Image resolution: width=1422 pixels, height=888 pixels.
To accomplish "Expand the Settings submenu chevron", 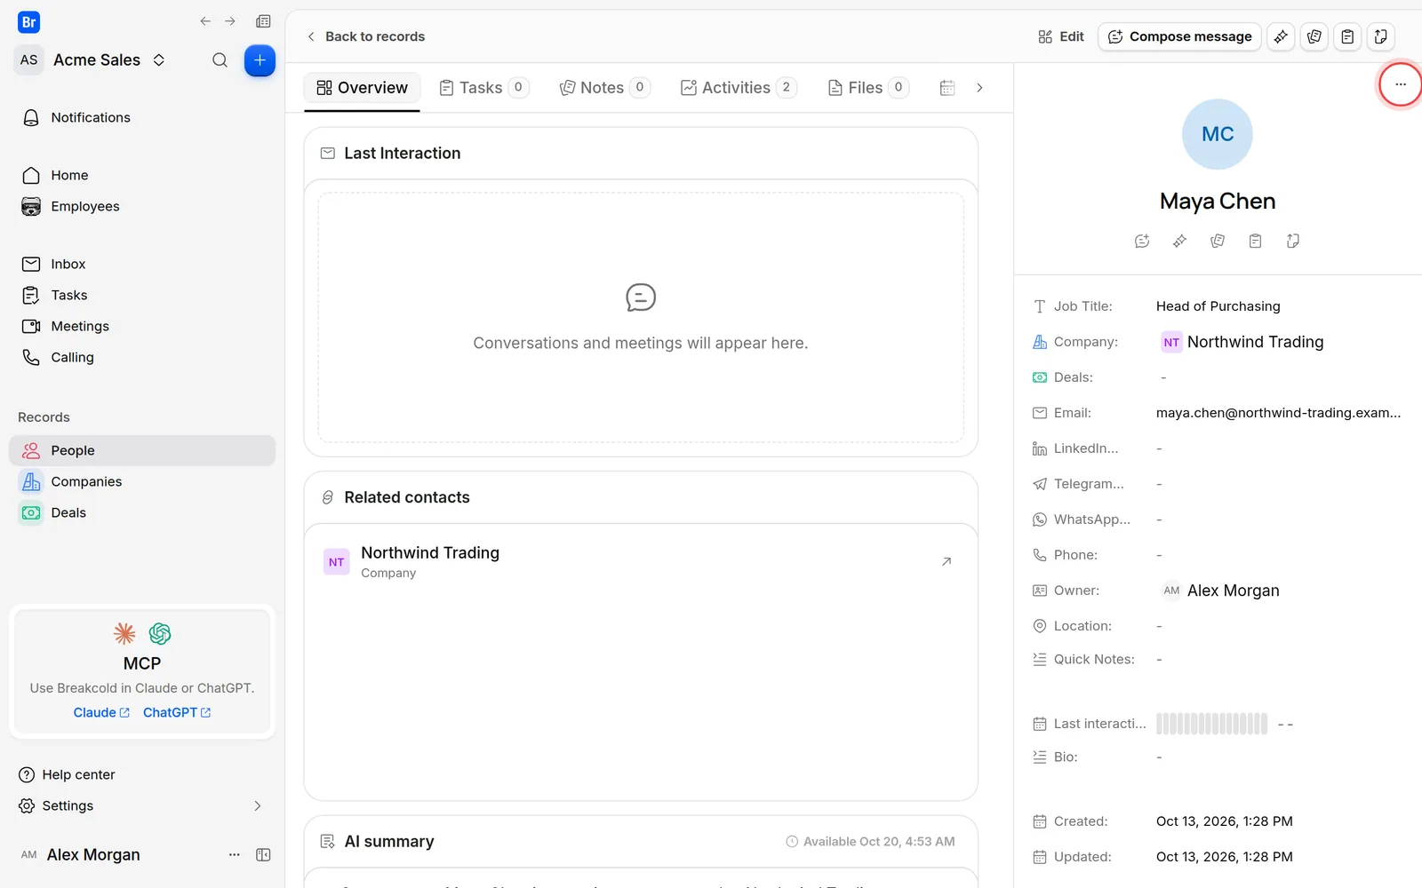I will (x=258, y=805).
